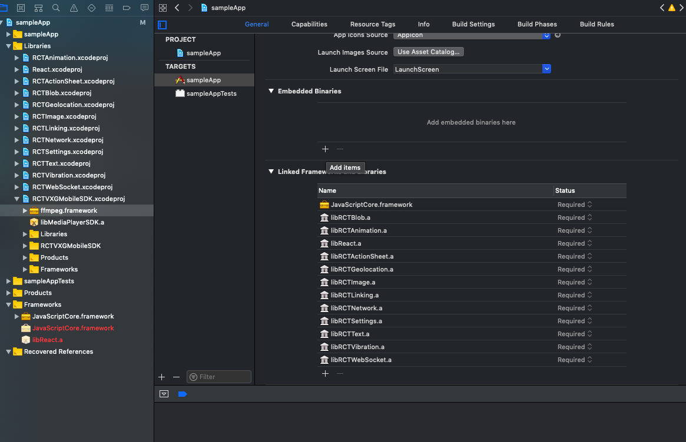
Task: Open the Breakpoint navigator icon
Action: [x=127, y=8]
